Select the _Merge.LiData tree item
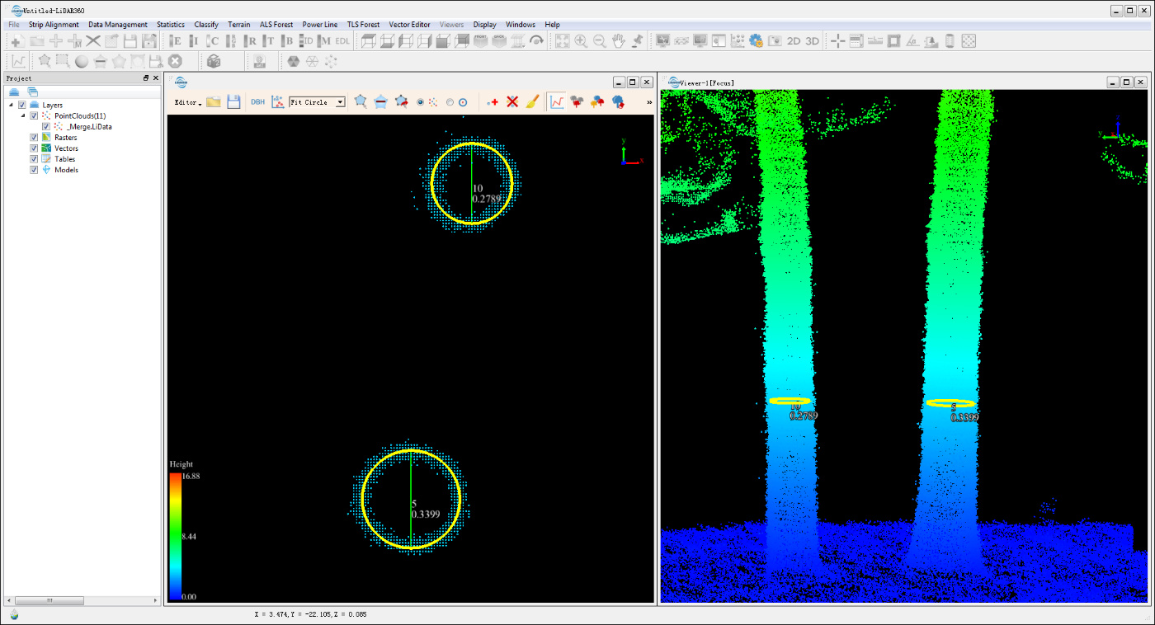Screen dimensions: 1155x625 tap(89, 127)
